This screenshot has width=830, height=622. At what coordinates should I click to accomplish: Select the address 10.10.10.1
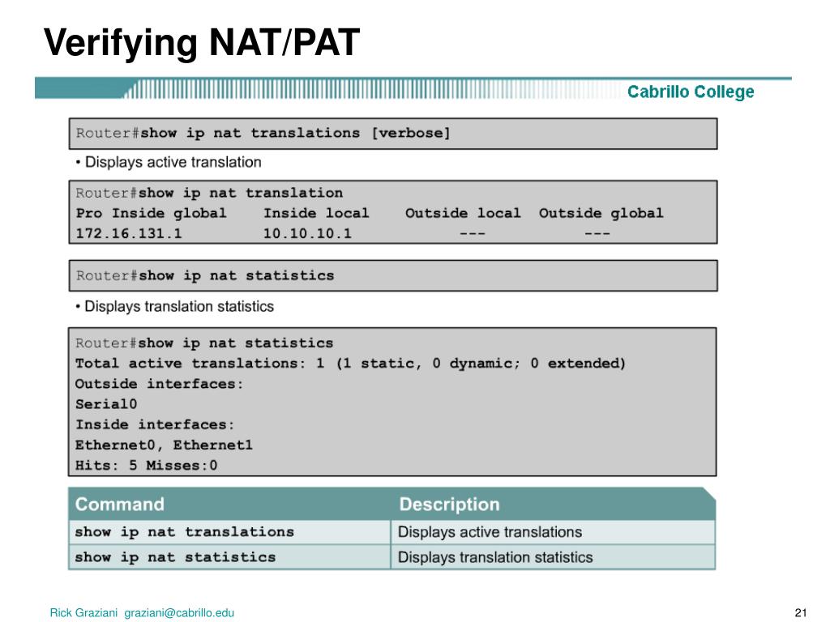click(307, 233)
